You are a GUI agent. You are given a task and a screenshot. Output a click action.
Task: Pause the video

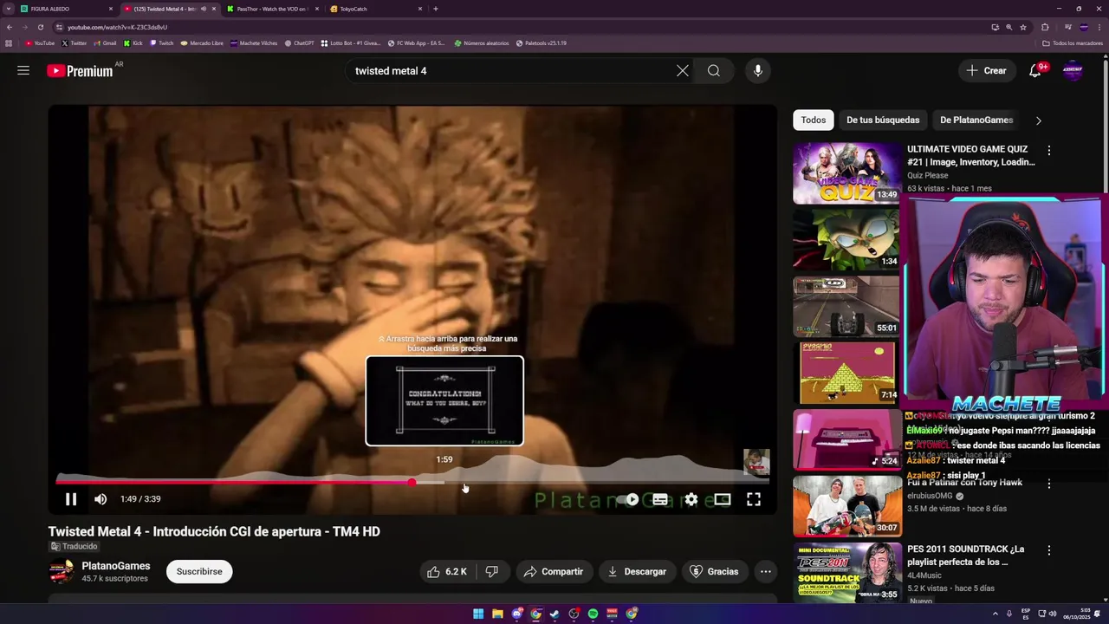point(71,499)
